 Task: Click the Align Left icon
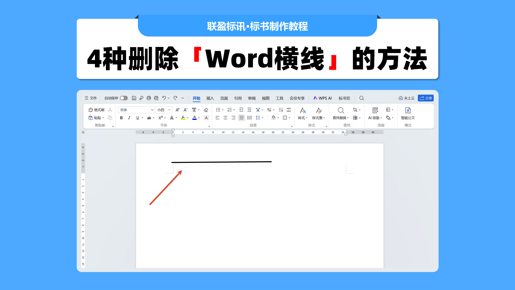click(218, 118)
